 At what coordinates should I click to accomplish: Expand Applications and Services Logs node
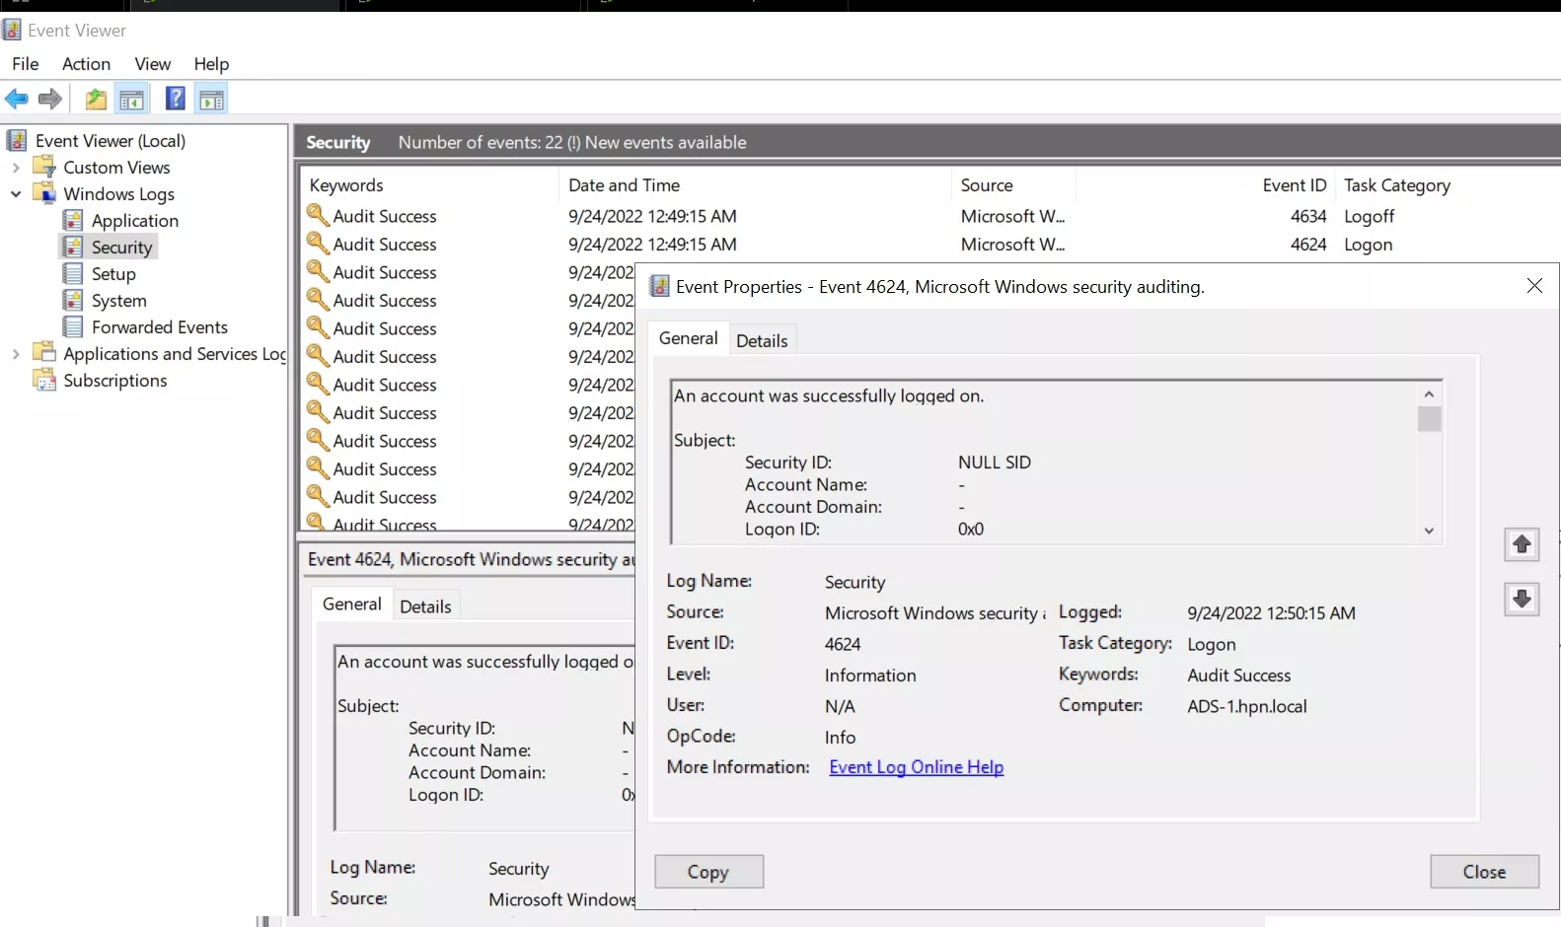click(16, 354)
